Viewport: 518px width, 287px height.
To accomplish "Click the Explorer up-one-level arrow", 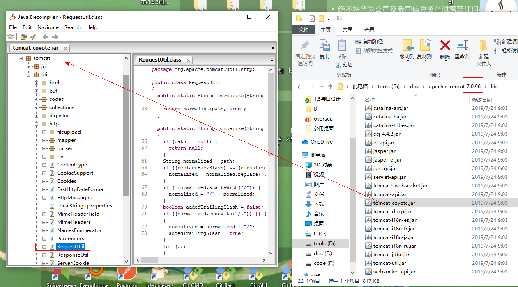I will coord(330,87).
